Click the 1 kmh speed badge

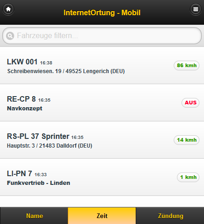[188, 177]
